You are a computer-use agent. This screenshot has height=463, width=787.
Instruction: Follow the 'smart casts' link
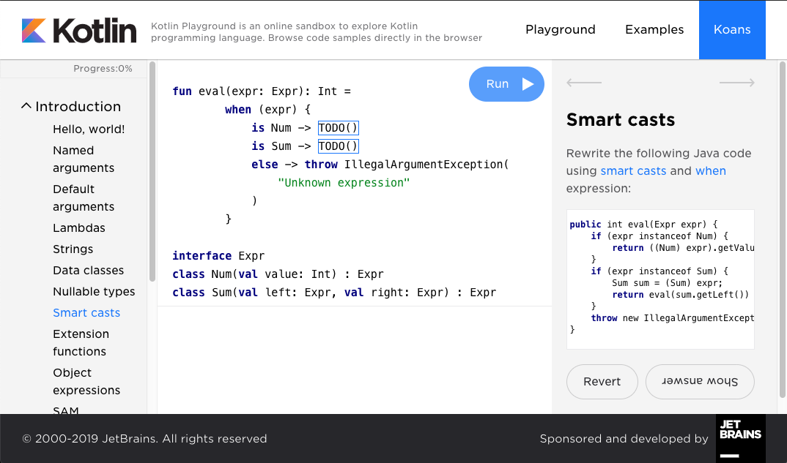633,171
